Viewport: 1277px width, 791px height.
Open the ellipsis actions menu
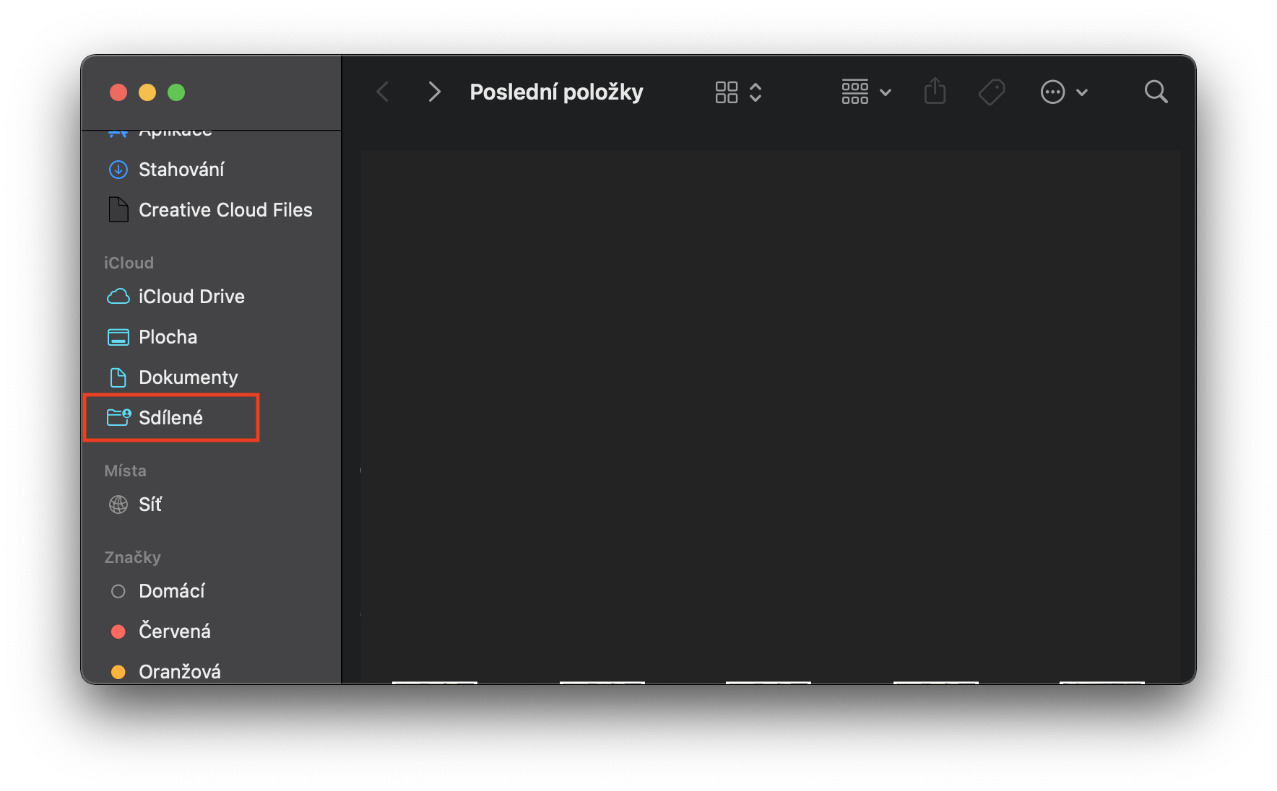coord(1064,92)
